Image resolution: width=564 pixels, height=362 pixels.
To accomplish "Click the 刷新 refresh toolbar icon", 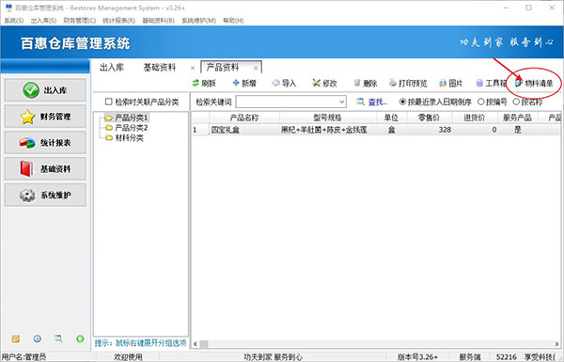I will pos(196,83).
